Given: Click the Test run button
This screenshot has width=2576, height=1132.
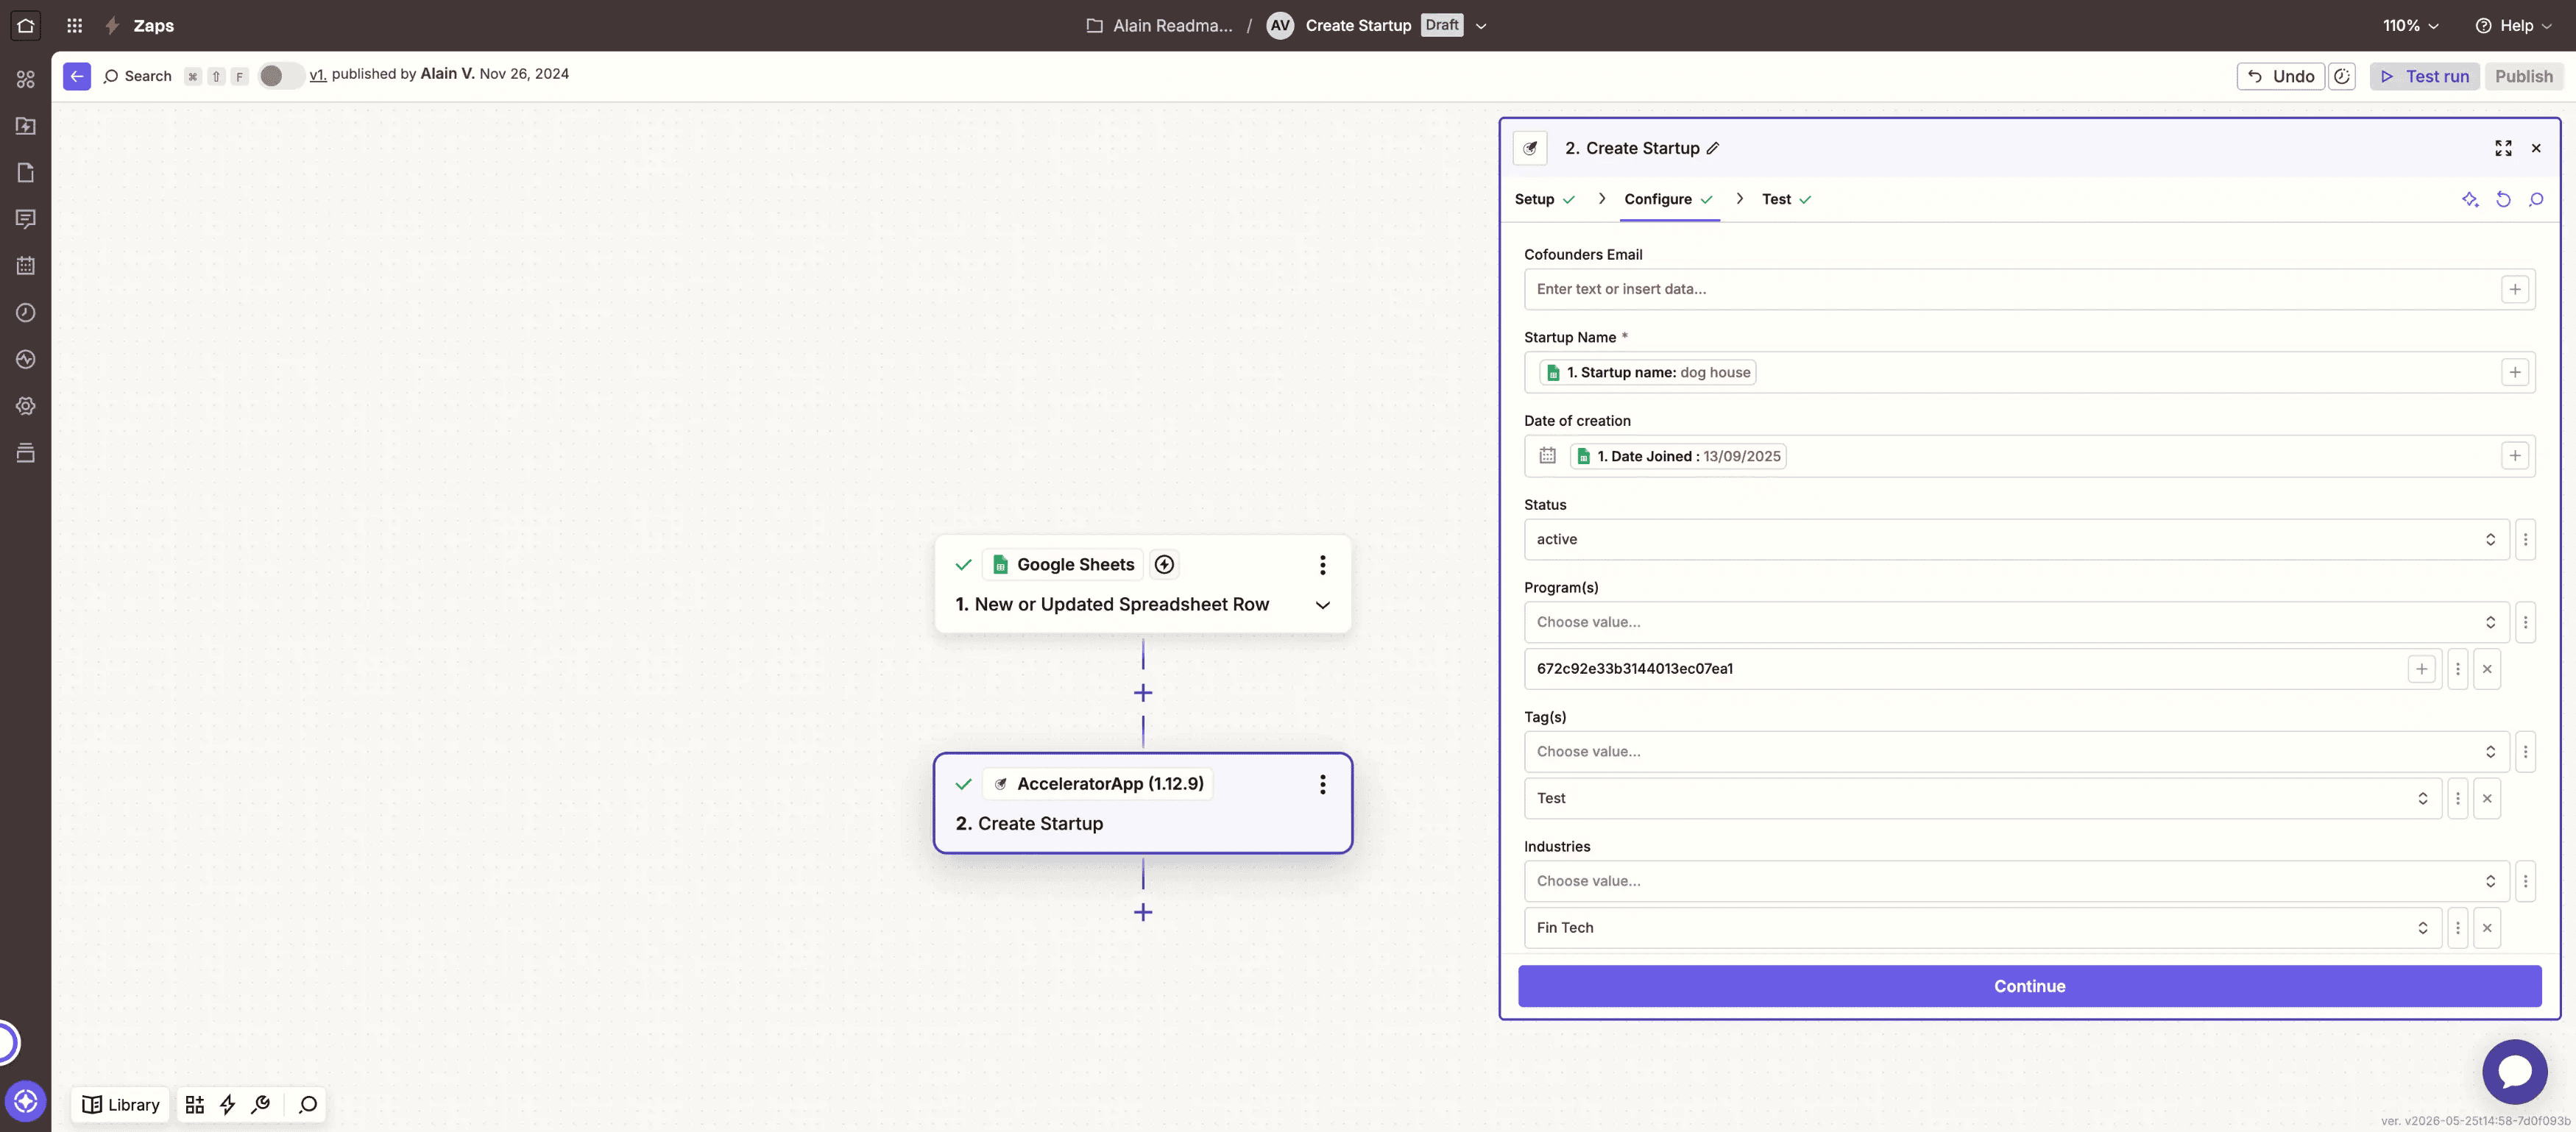Looking at the screenshot, I should (2424, 76).
